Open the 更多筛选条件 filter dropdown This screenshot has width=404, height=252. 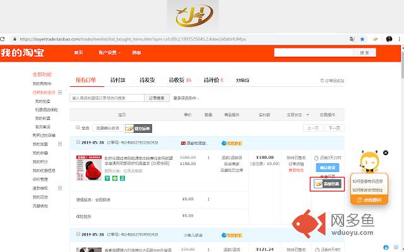pos(186,98)
